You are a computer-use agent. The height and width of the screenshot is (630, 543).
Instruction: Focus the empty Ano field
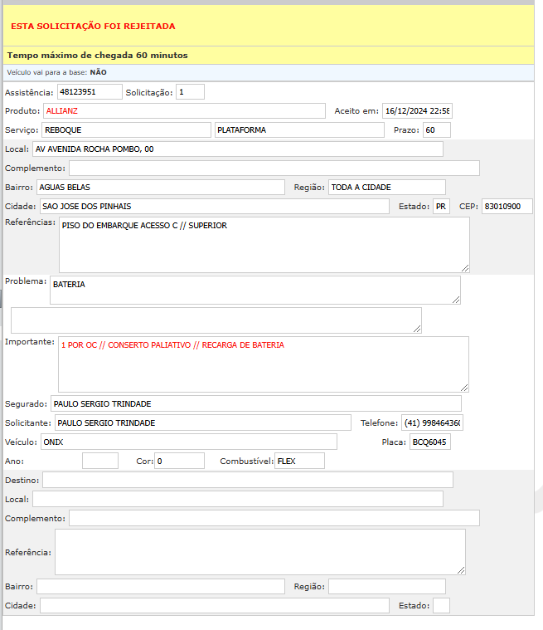coord(100,461)
